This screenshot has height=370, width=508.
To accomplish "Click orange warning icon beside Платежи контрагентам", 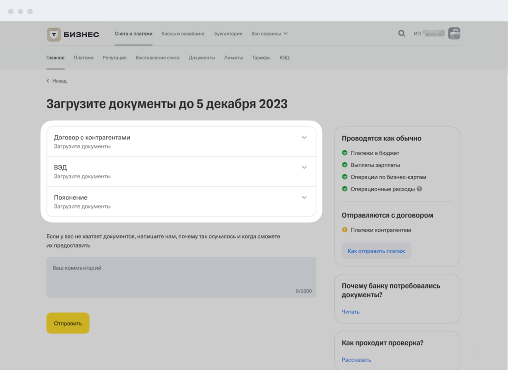I will tap(345, 230).
